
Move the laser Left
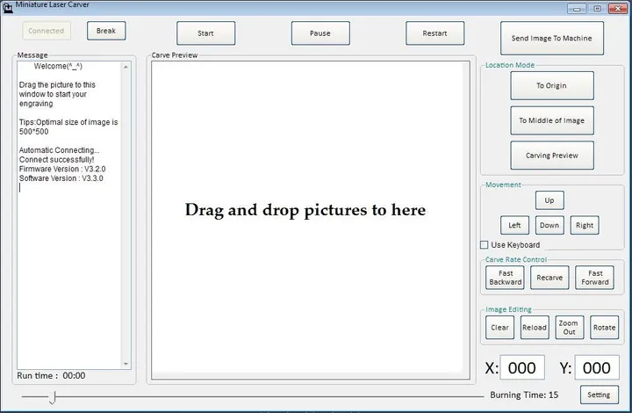[514, 225]
